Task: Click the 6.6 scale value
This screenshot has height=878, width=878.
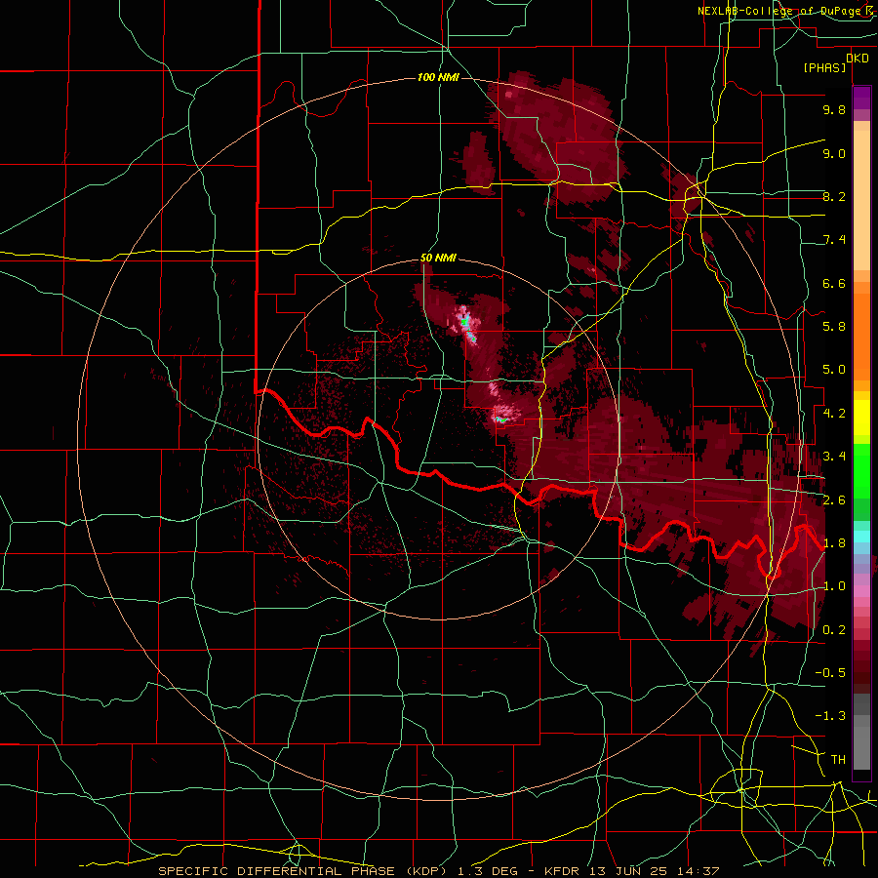Action: pos(834,283)
